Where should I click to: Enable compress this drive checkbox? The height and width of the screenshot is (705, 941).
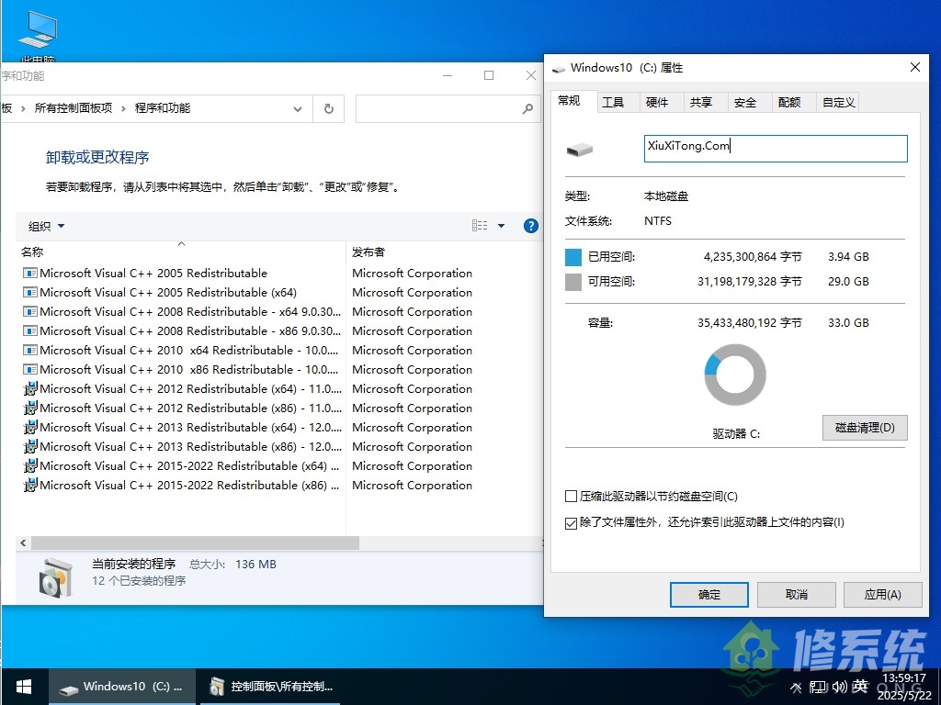pos(572,497)
